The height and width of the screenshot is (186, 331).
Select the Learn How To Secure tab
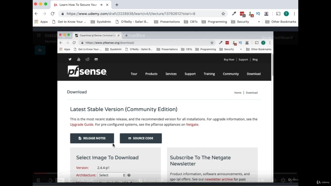80,5
